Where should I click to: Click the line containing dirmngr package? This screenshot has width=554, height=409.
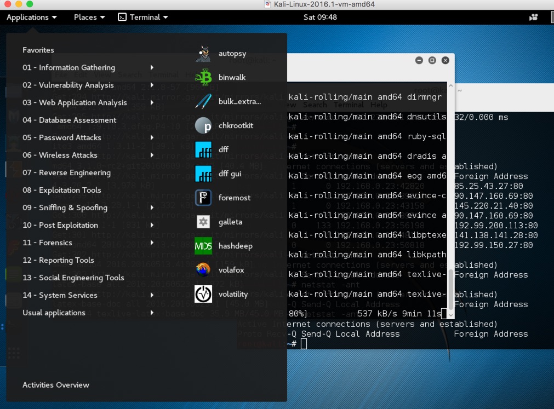point(365,97)
